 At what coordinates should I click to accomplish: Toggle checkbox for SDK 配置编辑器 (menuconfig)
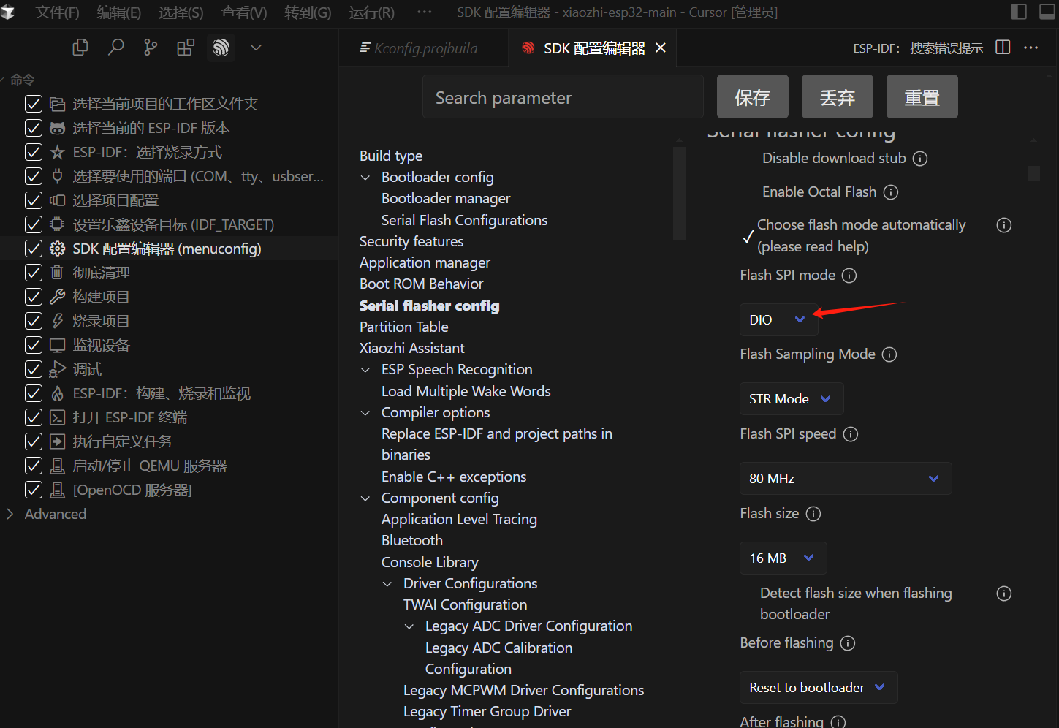pos(34,249)
